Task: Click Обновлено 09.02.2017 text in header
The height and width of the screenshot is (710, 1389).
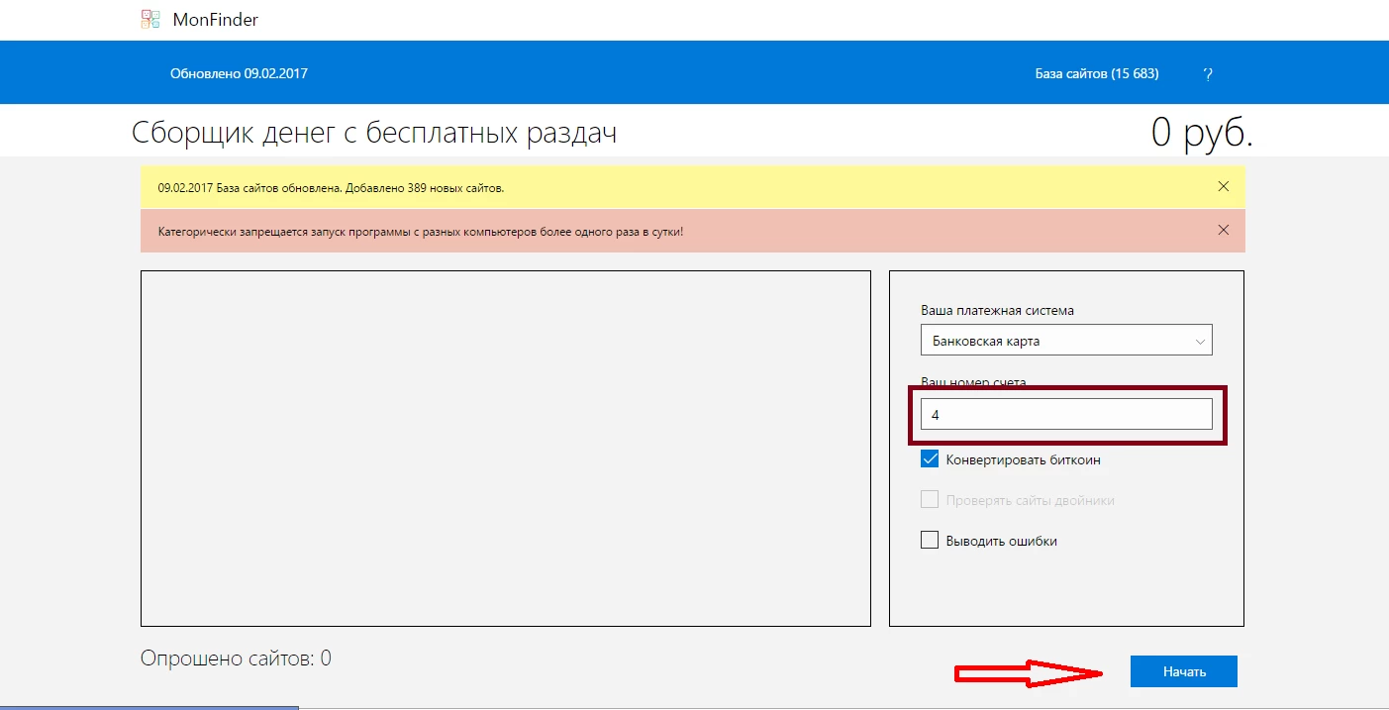Action: [239, 74]
